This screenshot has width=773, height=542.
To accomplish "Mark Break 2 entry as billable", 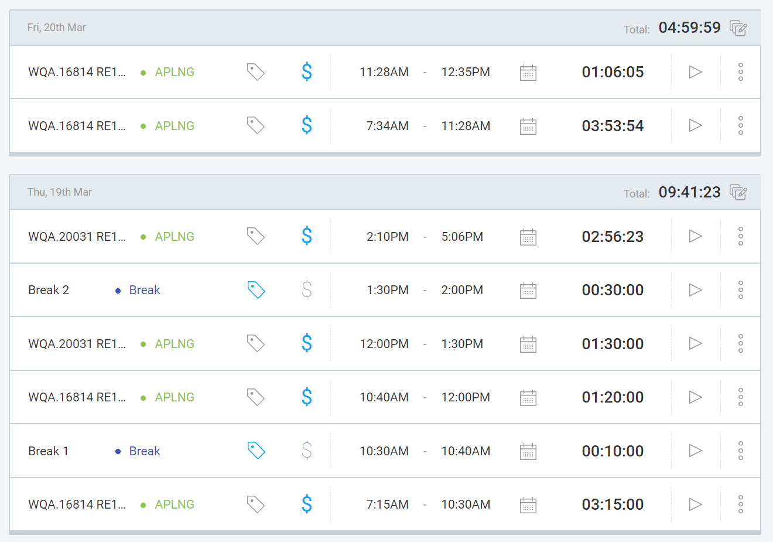I will (x=307, y=290).
